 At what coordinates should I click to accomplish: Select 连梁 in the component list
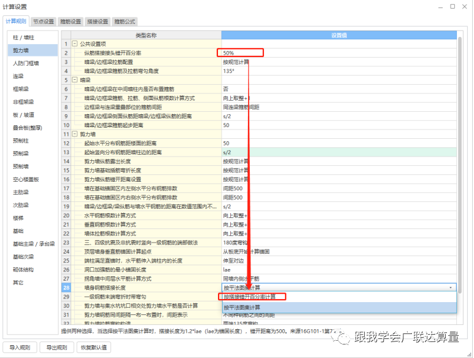coord(33,76)
